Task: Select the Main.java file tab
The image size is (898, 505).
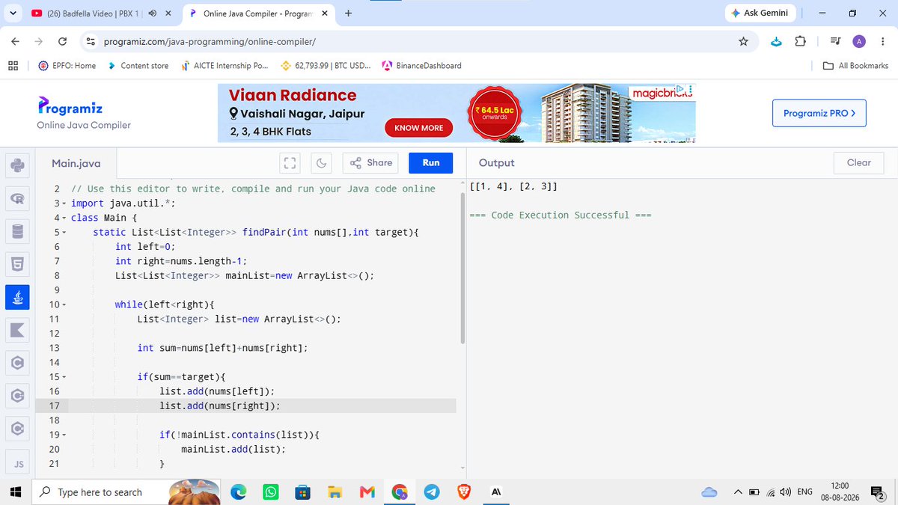Action: point(76,163)
